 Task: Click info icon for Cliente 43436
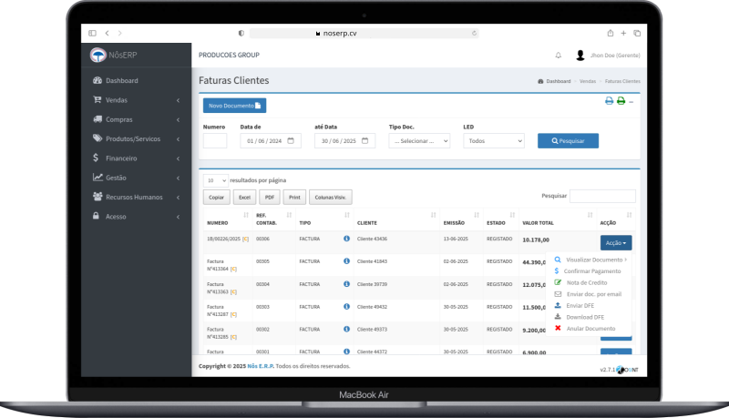pos(346,239)
